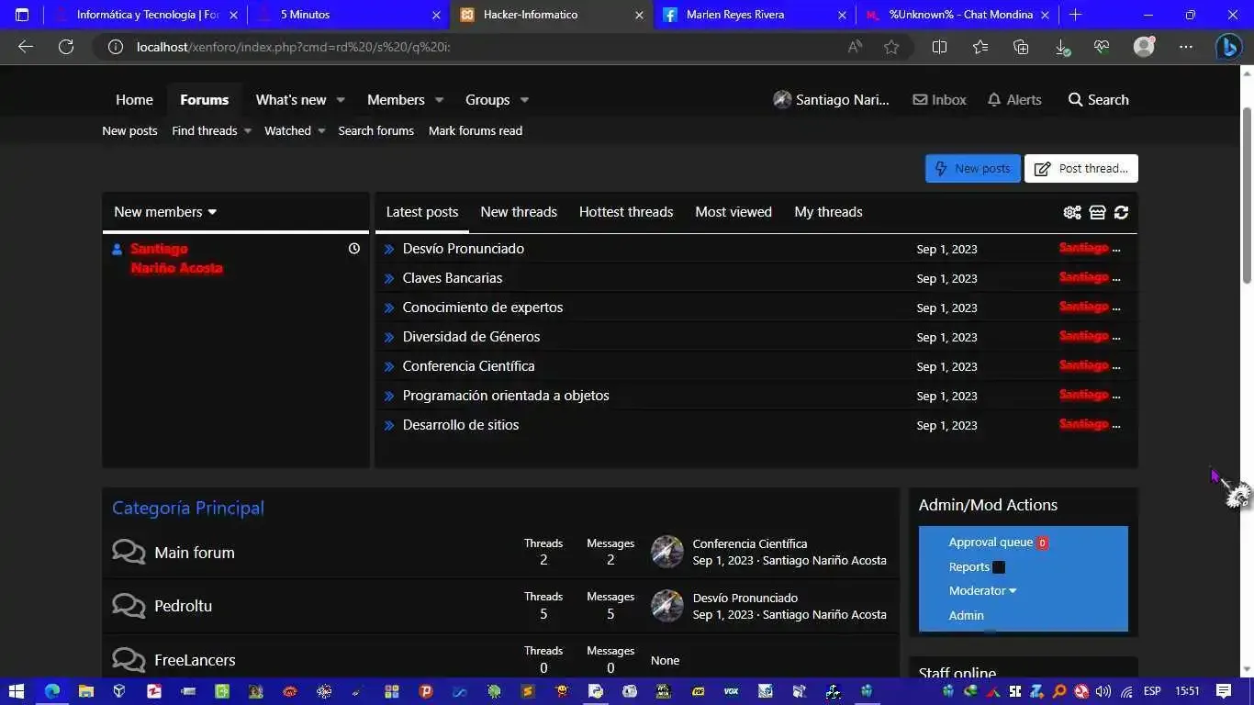Switch to the Hottest threads tab
This screenshot has height=705, width=1254.
pos(626,212)
